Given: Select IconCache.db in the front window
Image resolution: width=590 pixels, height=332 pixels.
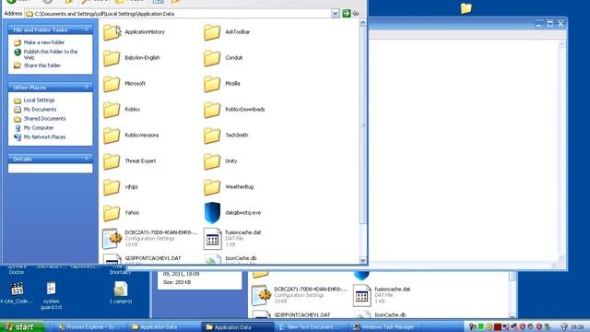Looking at the screenshot, I should (230, 259).
